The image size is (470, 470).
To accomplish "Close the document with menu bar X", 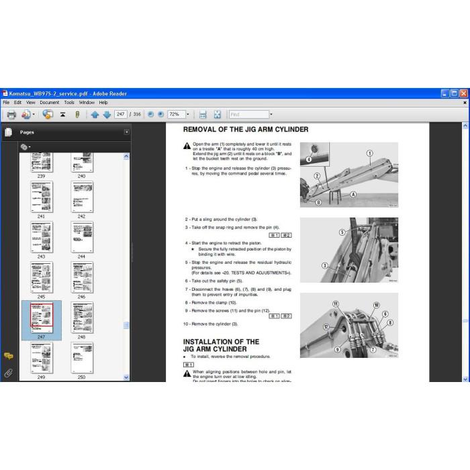I will point(465,103).
